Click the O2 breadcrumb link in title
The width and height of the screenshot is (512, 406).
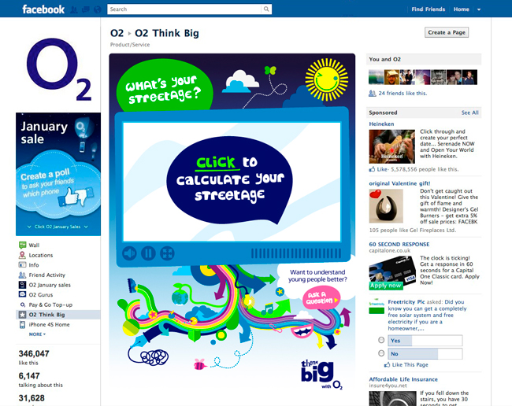(x=117, y=33)
